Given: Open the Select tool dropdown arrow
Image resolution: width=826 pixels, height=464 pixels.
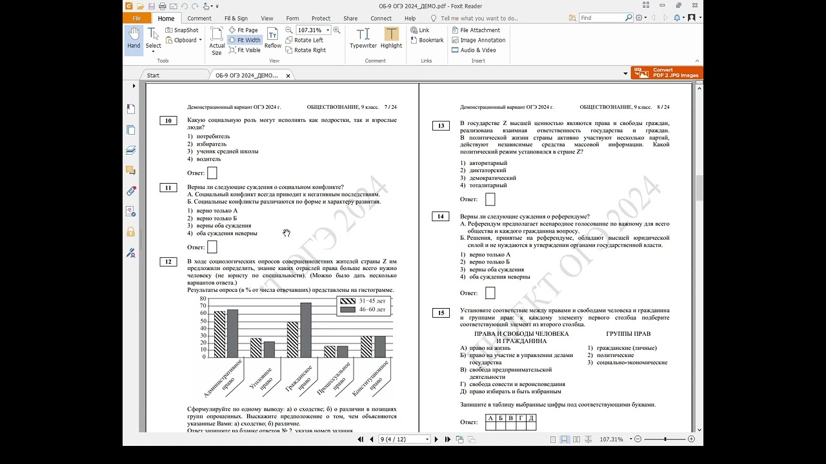Looking at the screenshot, I should coord(153,53).
